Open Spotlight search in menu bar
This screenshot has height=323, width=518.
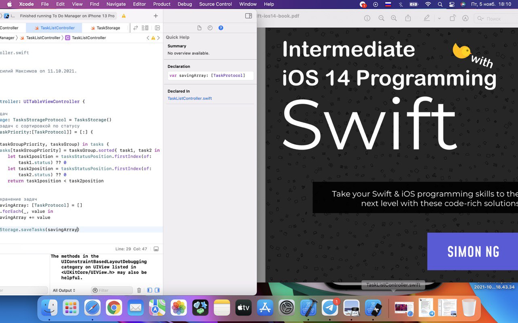440,4
